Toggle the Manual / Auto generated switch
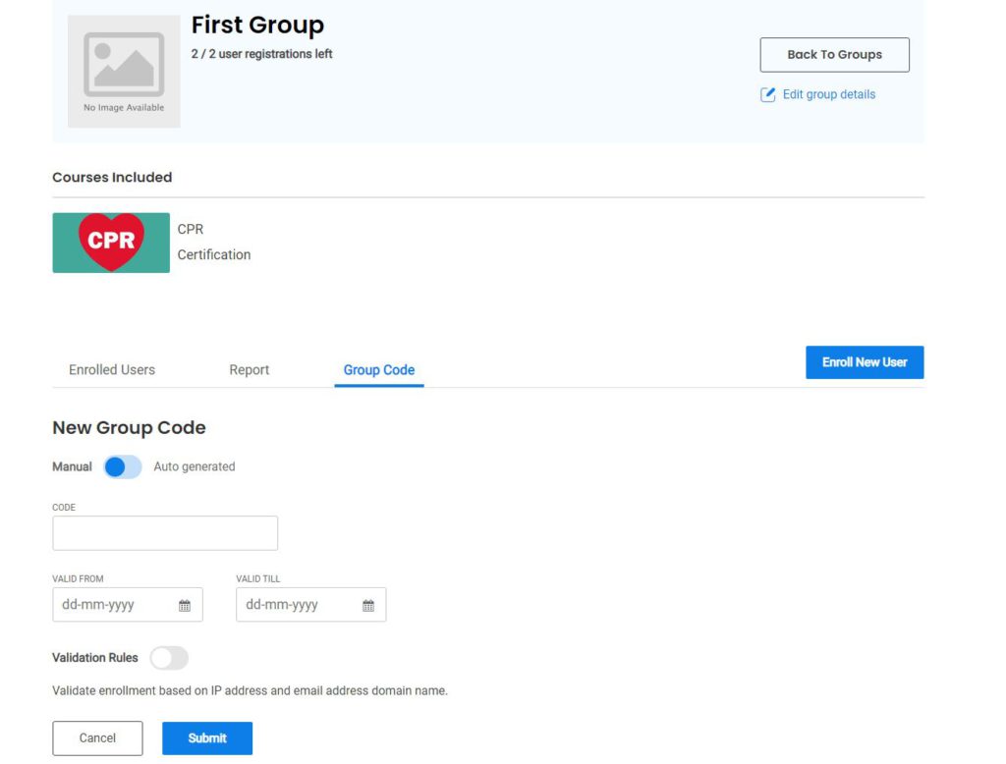 [x=123, y=467]
